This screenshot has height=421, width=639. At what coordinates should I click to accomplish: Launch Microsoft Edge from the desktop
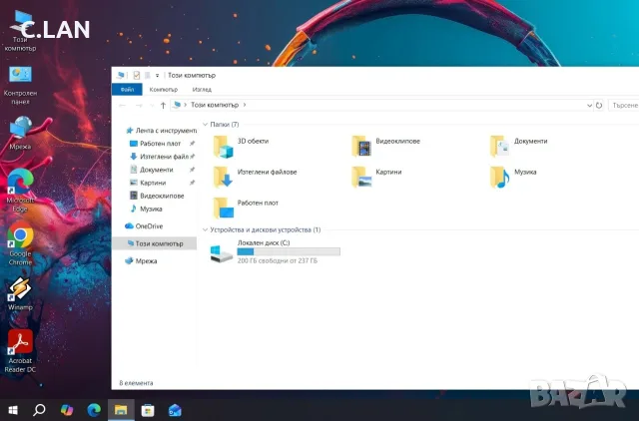(x=20, y=191)
